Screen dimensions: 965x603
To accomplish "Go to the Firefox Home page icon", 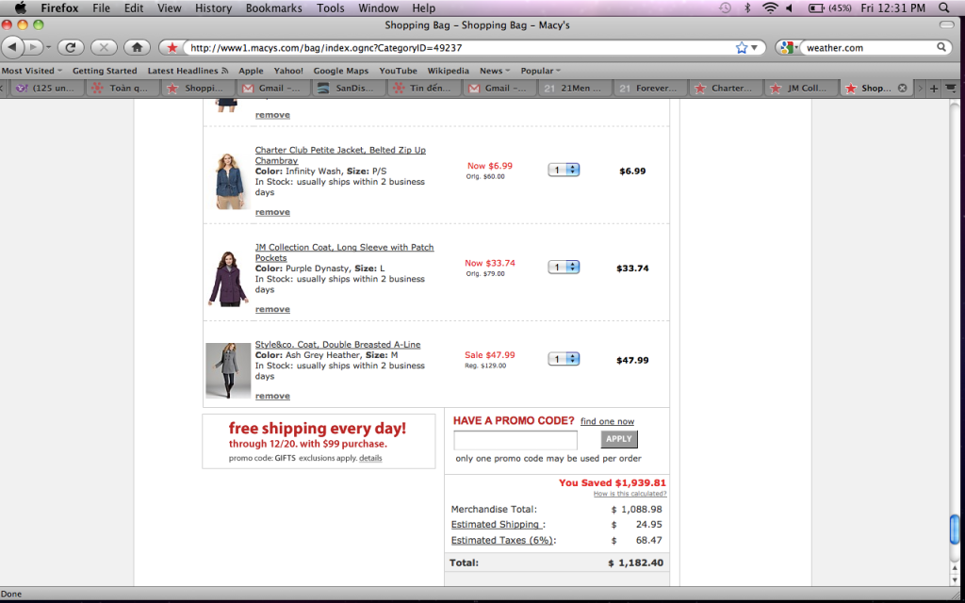I will (x=137, y=47).
